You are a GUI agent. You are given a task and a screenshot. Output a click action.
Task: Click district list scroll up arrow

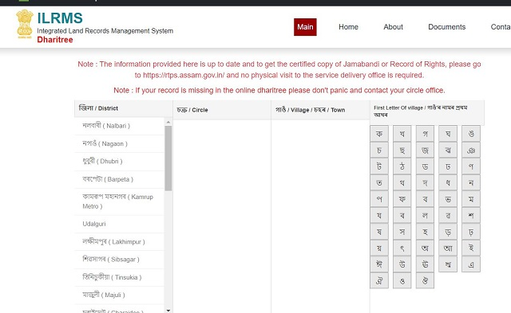tap(168, 122)
